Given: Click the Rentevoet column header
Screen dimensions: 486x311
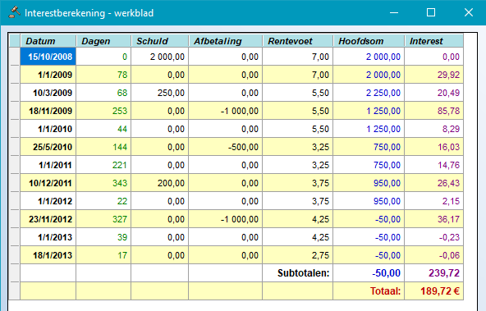Looking at the screenshot, I should 297,41.
